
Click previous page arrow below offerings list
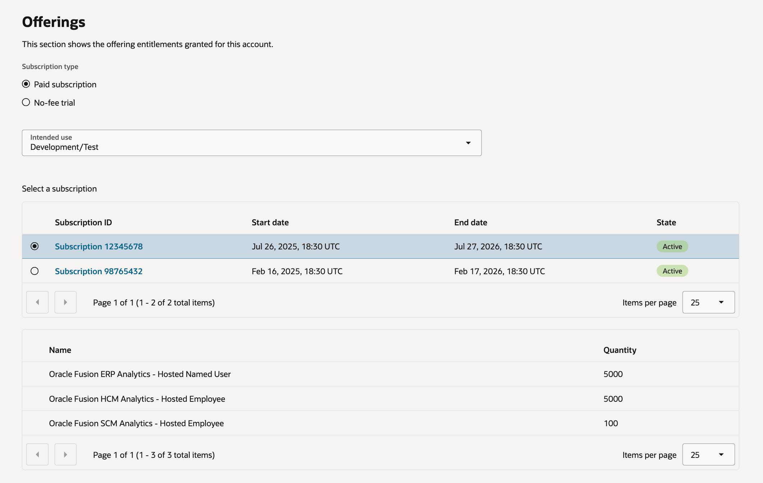(37, 454)
